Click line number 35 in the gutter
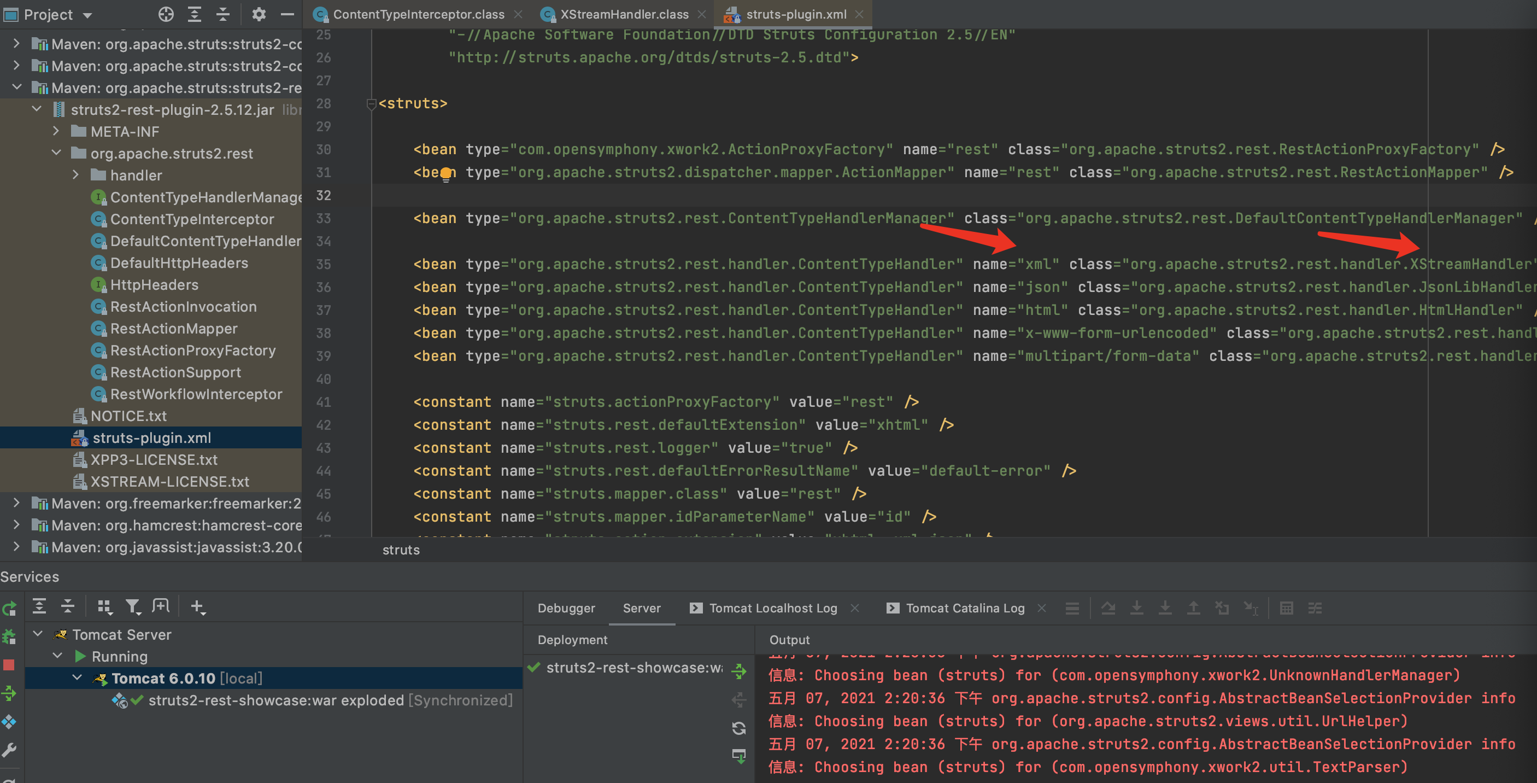 pyautogui.click(x=324, y=265)
